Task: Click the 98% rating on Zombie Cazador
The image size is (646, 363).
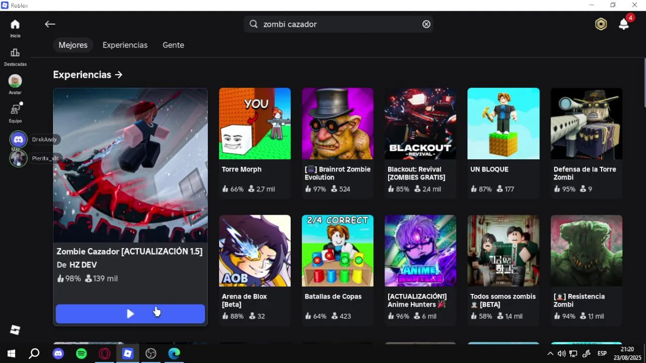Action: coord(69,278)
